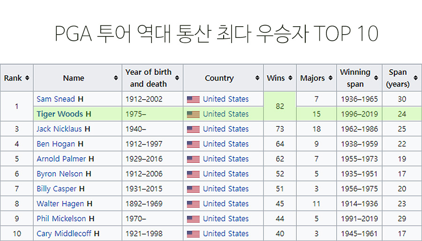This screenshot has height=241, width=422.
Task: Select the 51 wins cell
Action: [x=280, y=189]
